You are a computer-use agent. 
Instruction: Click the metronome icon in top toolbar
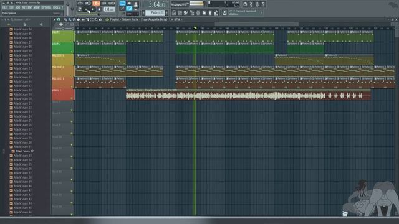80,3
